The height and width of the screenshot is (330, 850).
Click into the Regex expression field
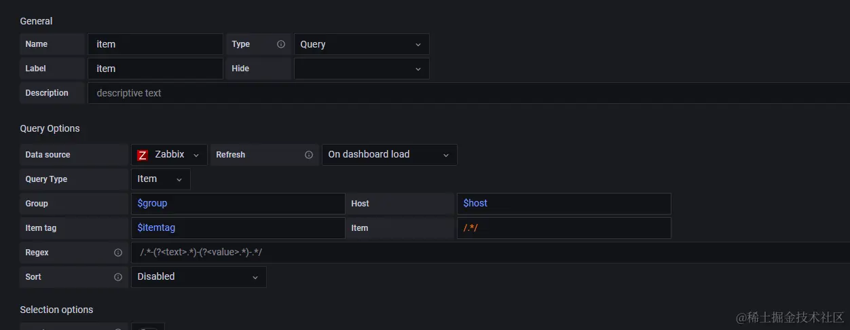coord(490,253)
